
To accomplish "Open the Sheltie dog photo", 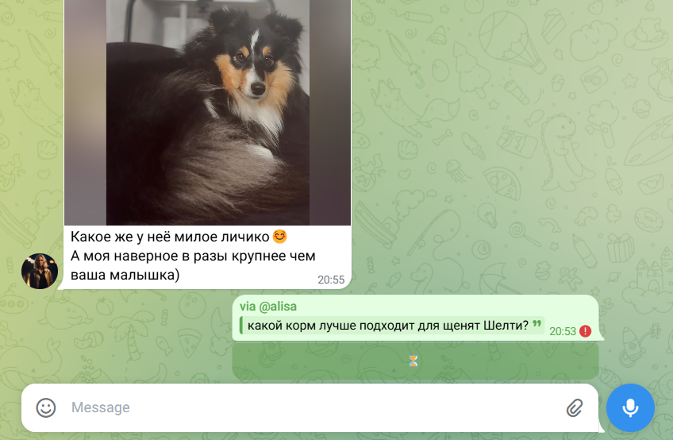I will point(207,113).
